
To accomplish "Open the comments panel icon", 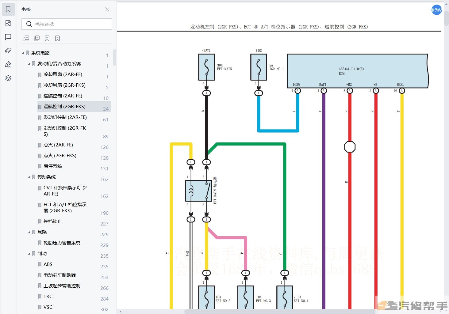I will (8, 37).
